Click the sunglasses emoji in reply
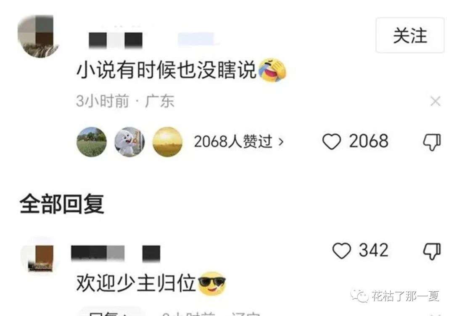454x316 pixels. point(211,284)
